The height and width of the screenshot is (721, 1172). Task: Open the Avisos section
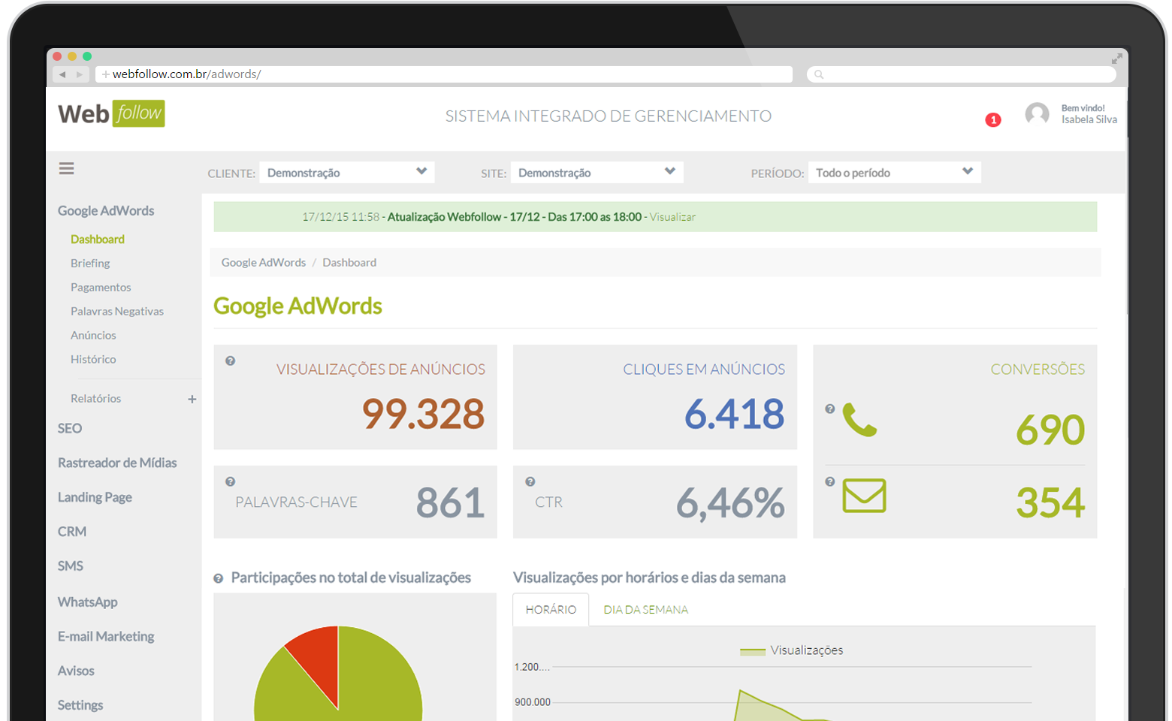[x=76, y=671]
